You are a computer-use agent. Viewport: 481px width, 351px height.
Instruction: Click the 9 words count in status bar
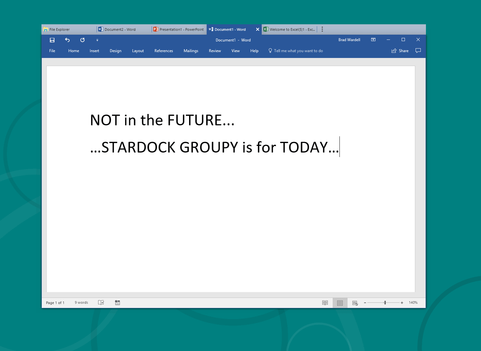point(81,303)
